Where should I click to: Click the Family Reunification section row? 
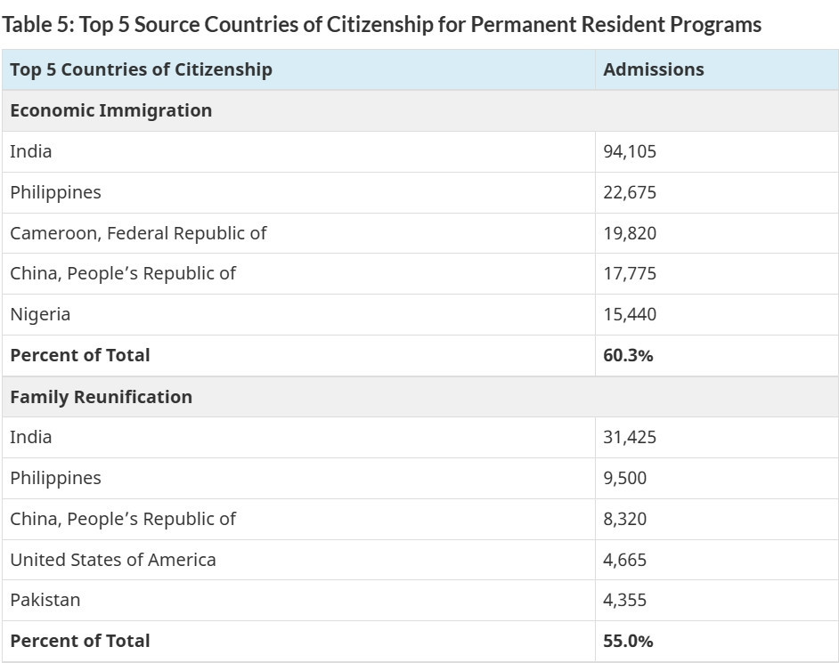point(101,397)
